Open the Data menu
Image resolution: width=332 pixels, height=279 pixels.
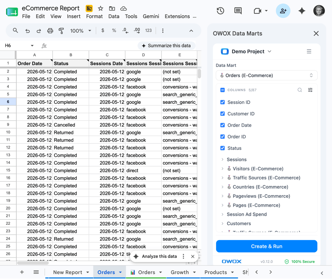tap(114, 16)
